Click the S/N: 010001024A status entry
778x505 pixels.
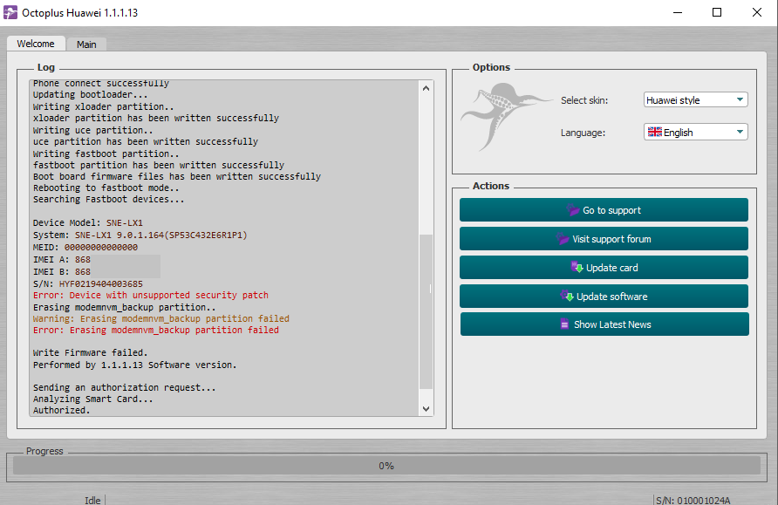tap(693, 500)
